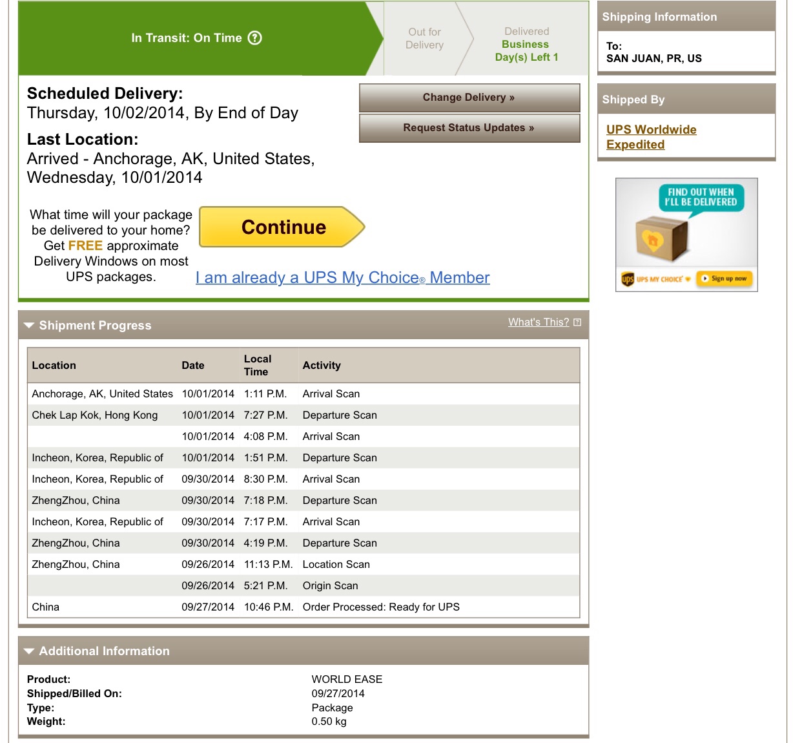Viewport: 802px width, 743px height.
Task: Click the Shipped/Billed On date 09/27/2014
Action: tap(338, 694)
